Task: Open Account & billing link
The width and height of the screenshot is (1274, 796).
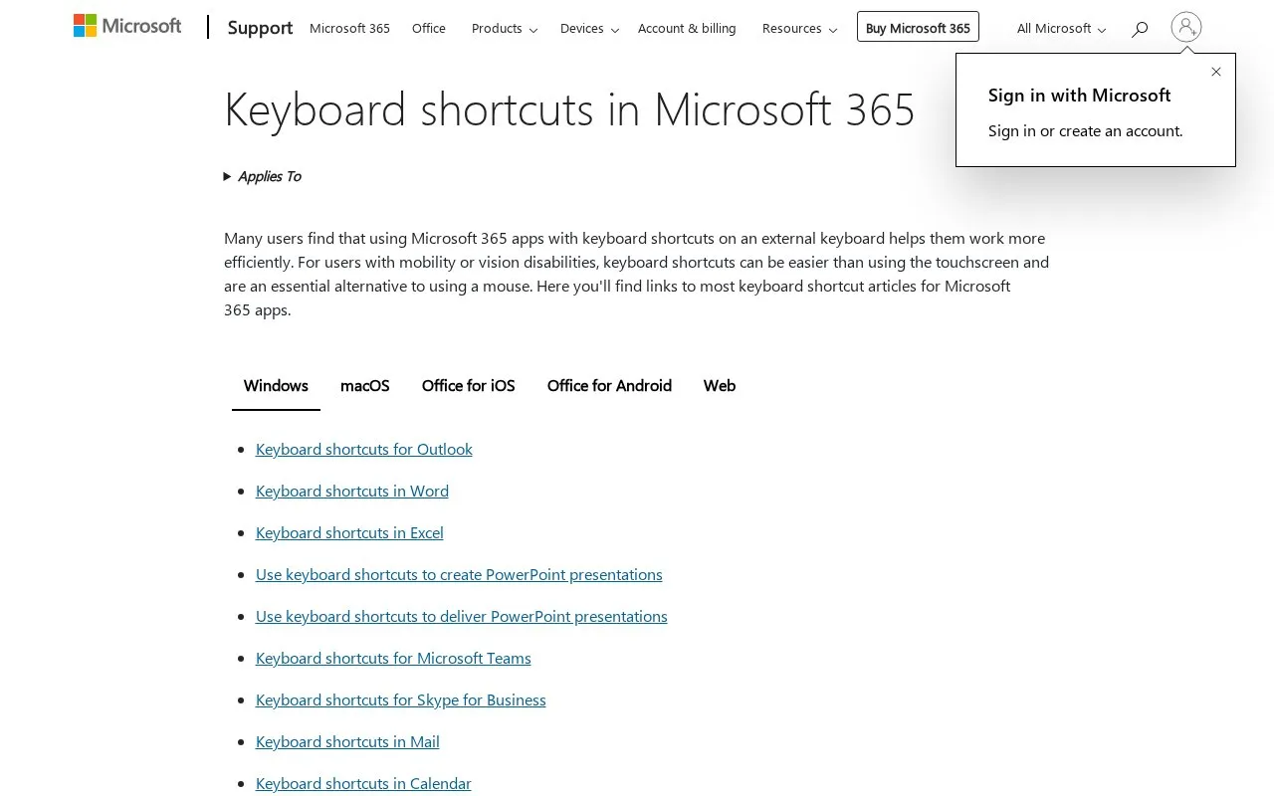Action: point(687,29)
